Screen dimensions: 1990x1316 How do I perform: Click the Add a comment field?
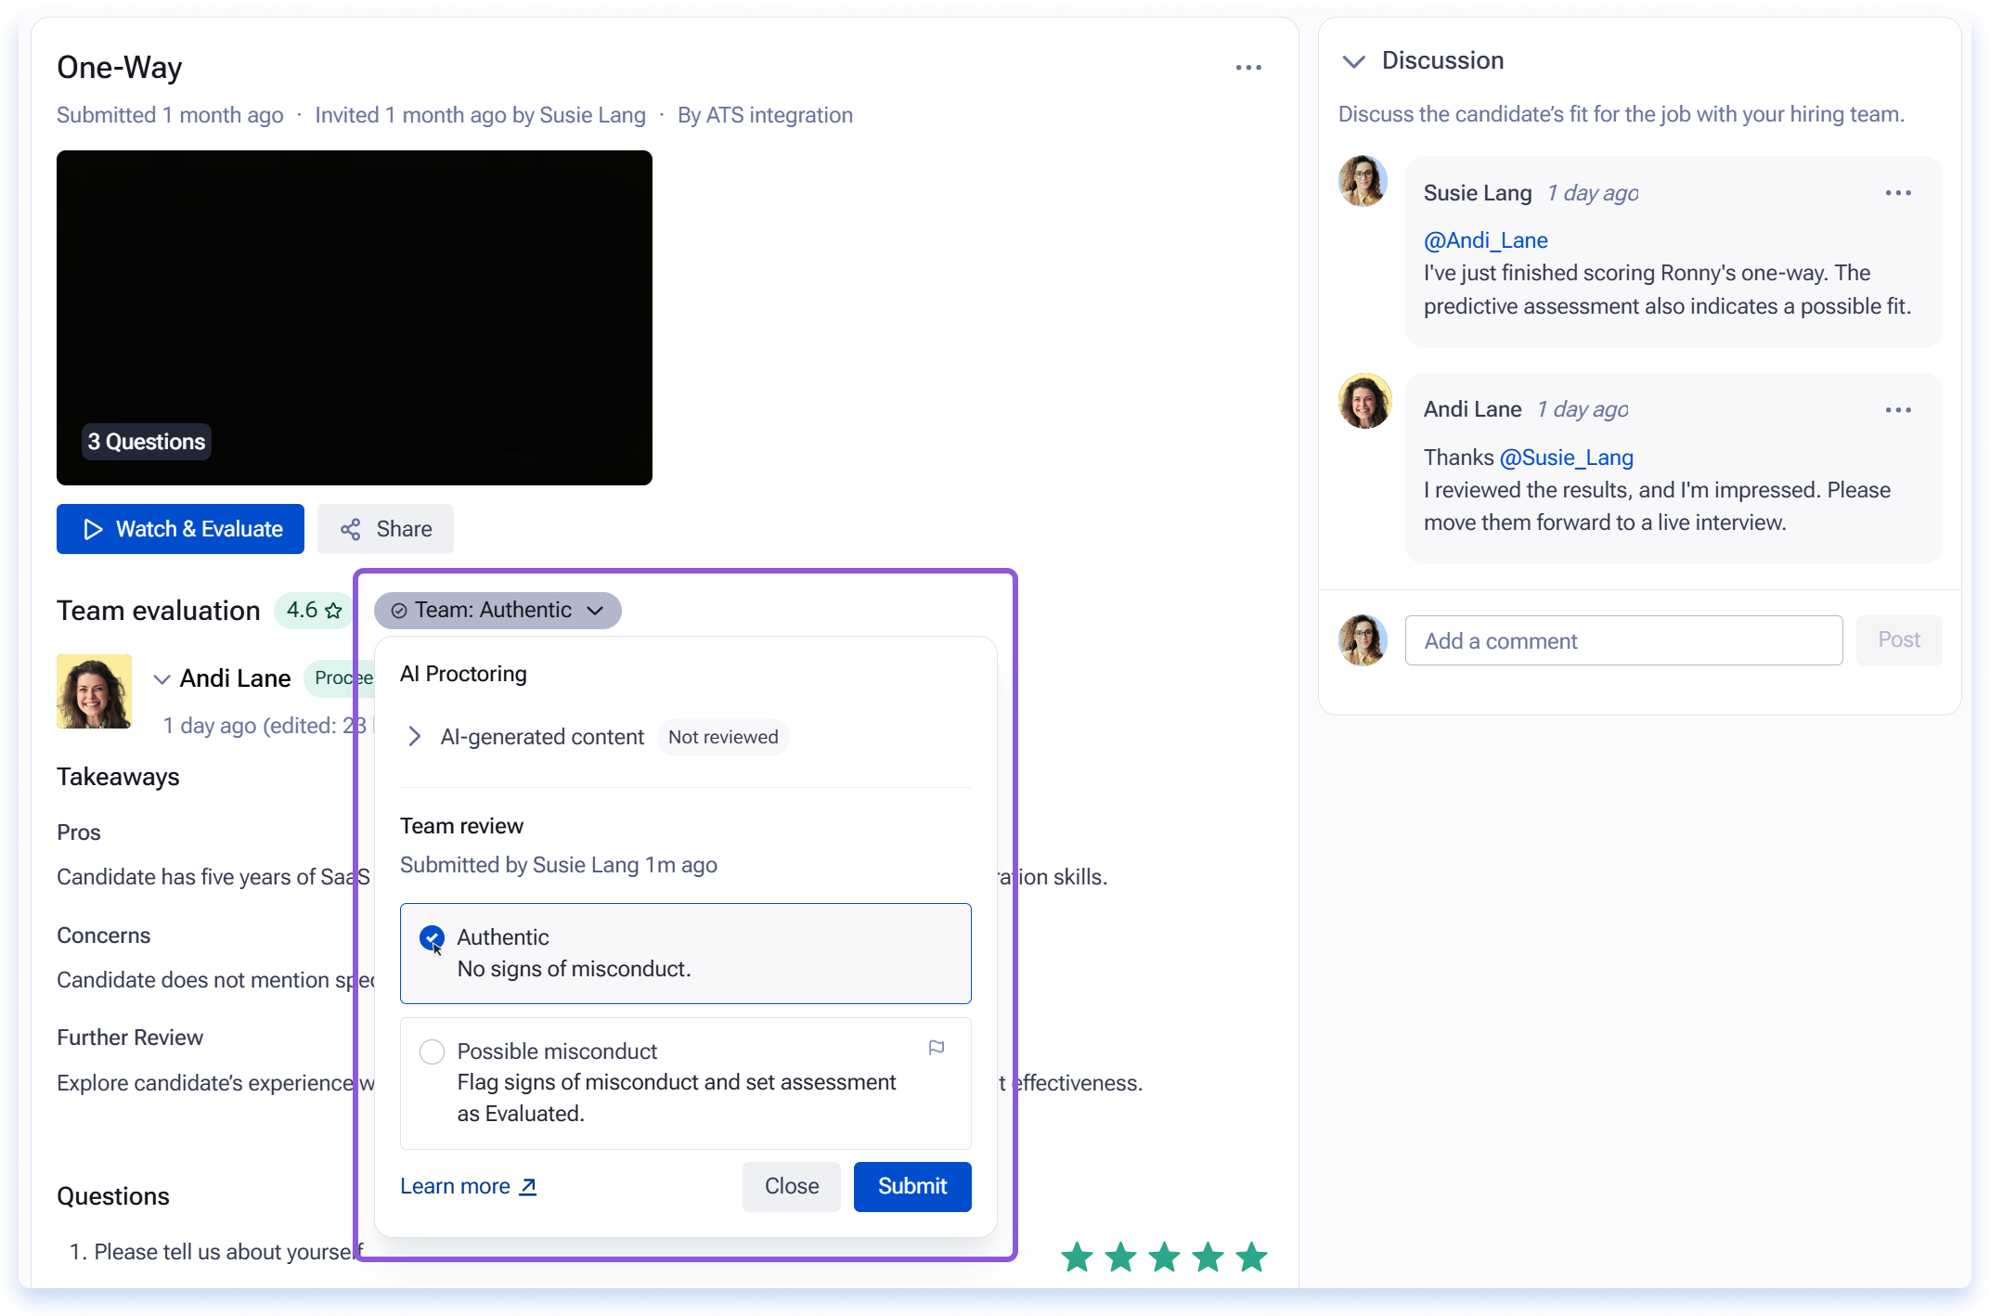1623,640
